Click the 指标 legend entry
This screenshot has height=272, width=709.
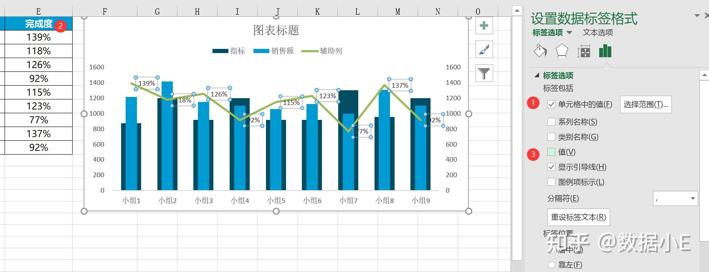[229, 51]
